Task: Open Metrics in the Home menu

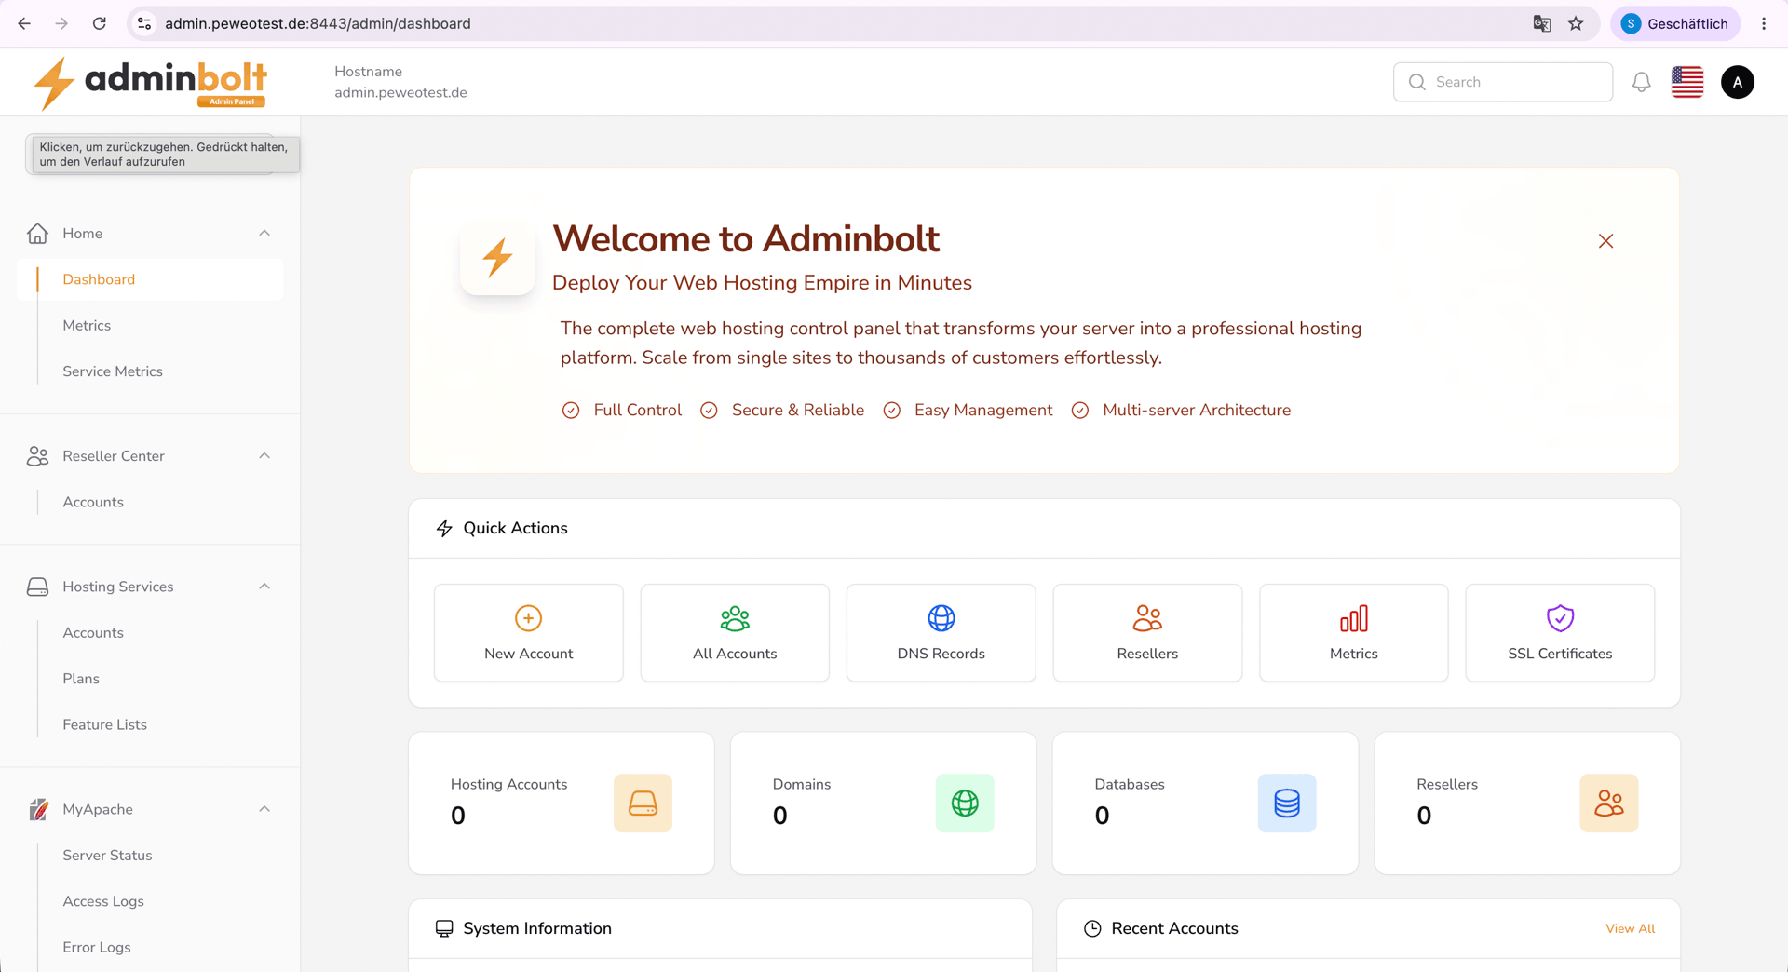Action: [87, 325]
